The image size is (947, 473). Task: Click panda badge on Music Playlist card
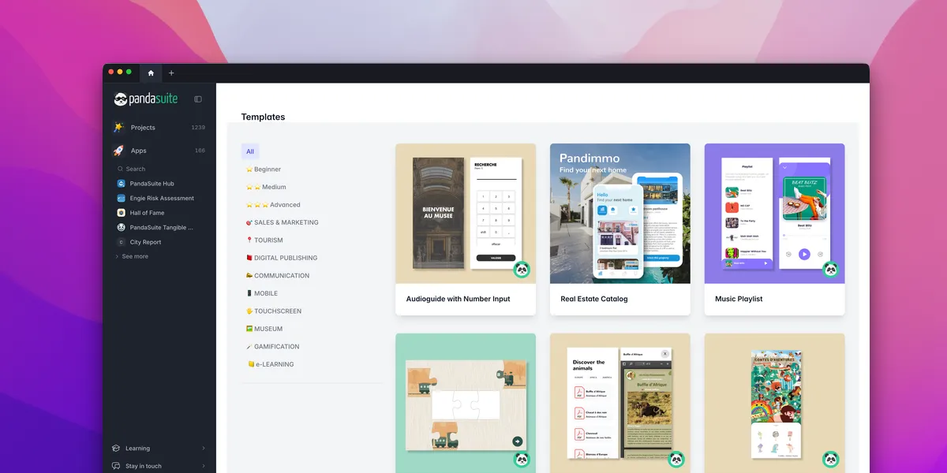(831, 270)
